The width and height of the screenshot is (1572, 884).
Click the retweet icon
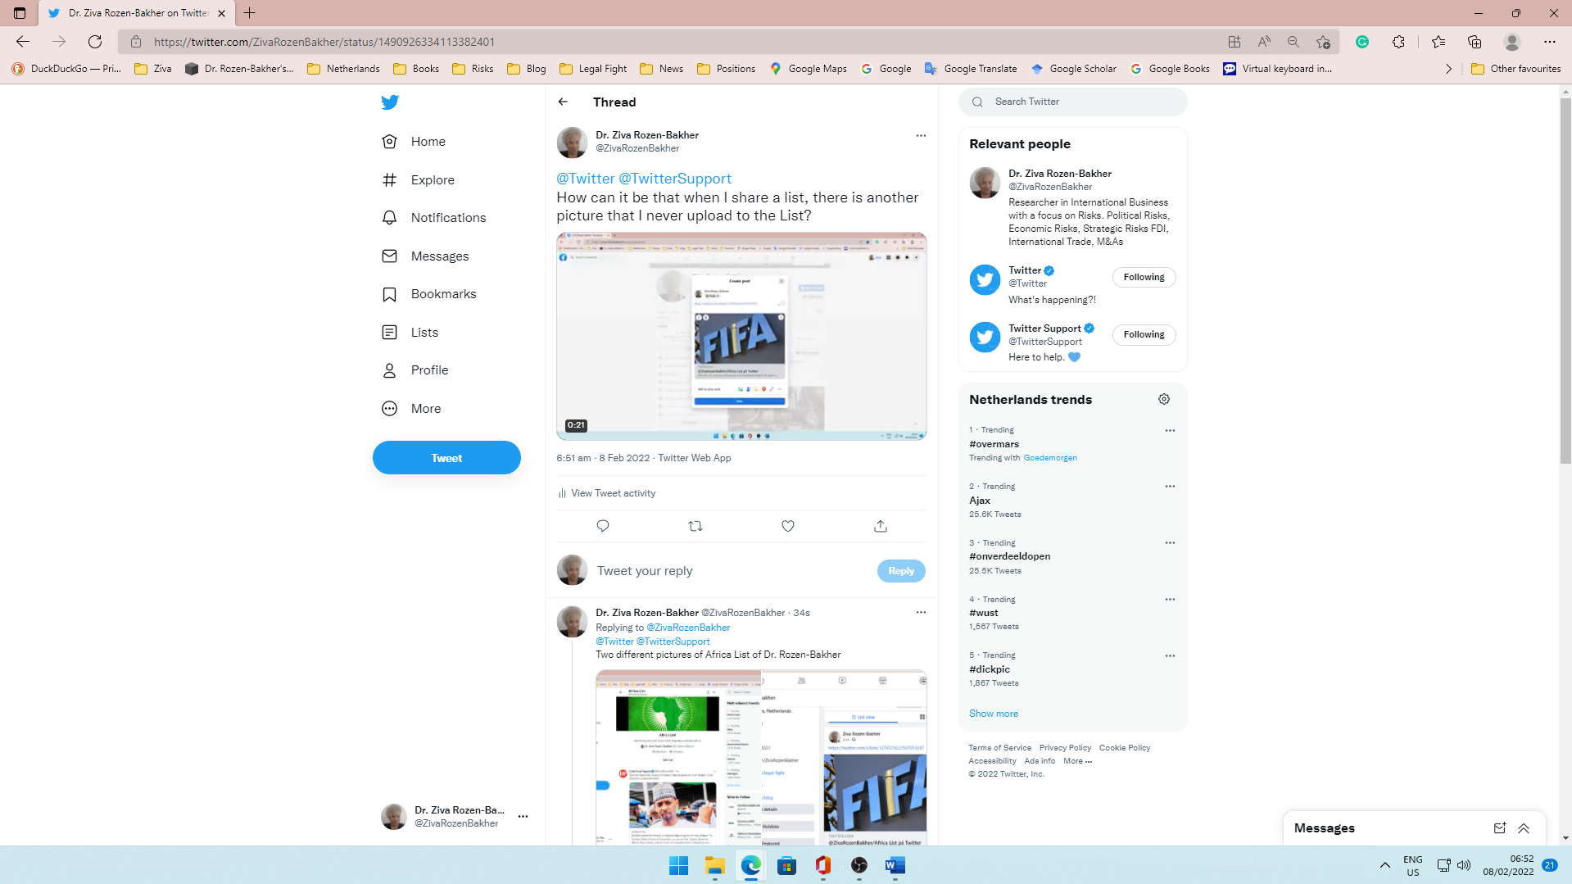[x=695, y=526]
